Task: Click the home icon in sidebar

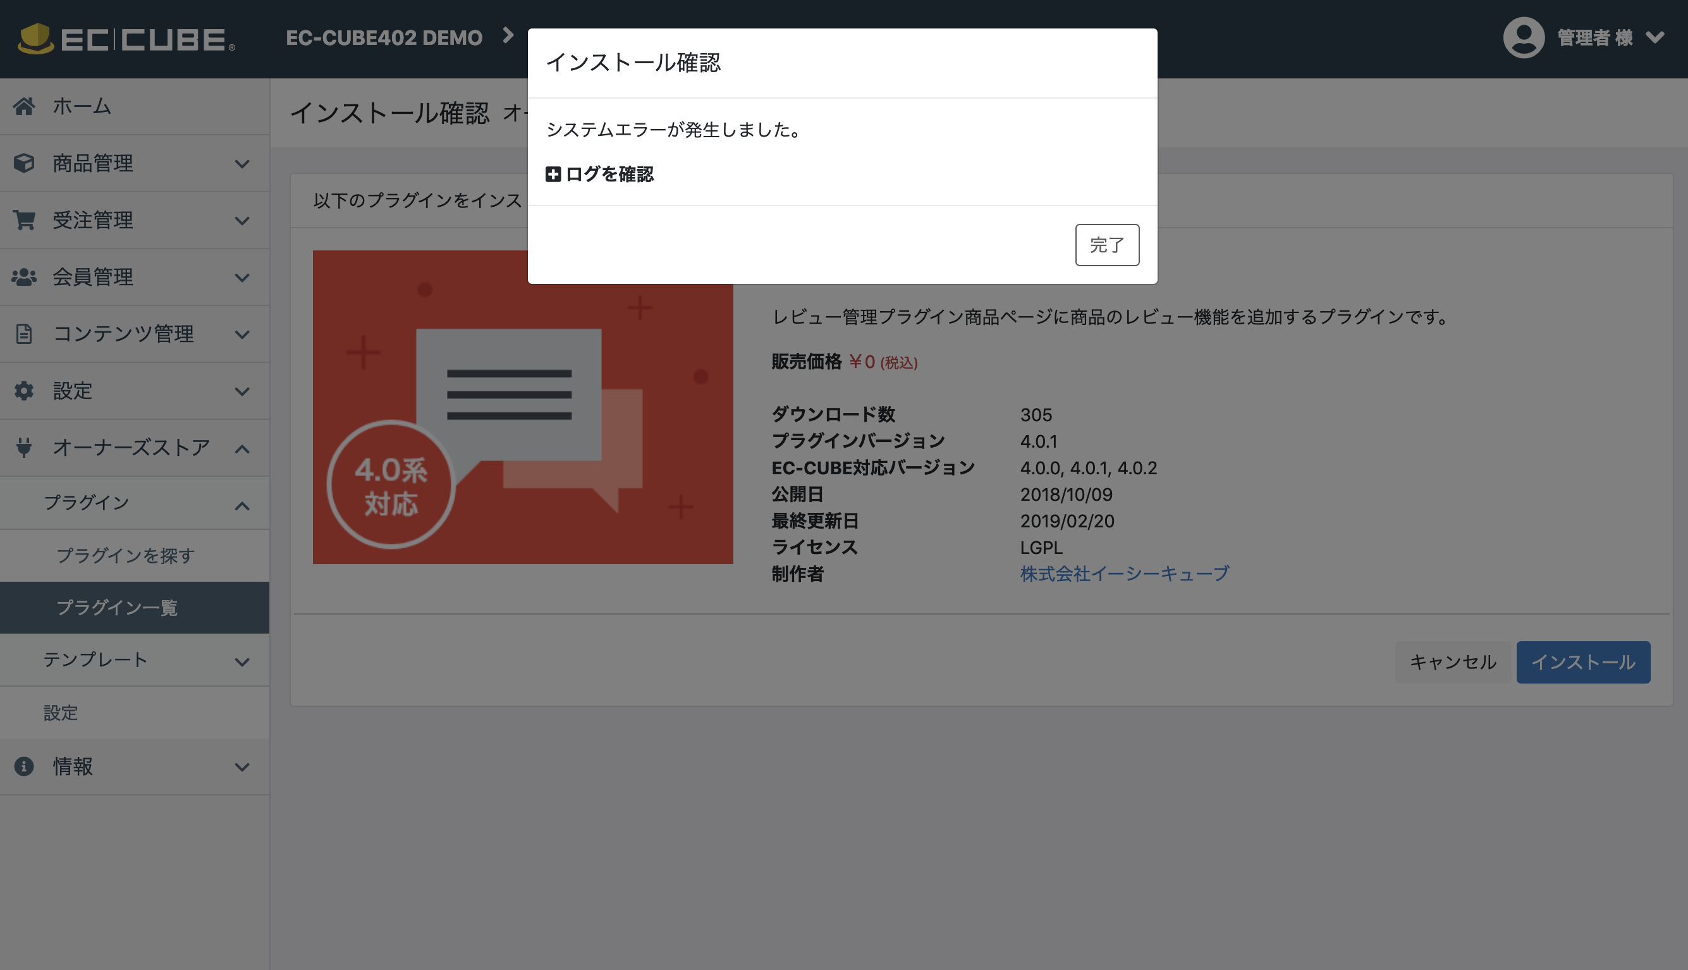Action: pos(24,106)
